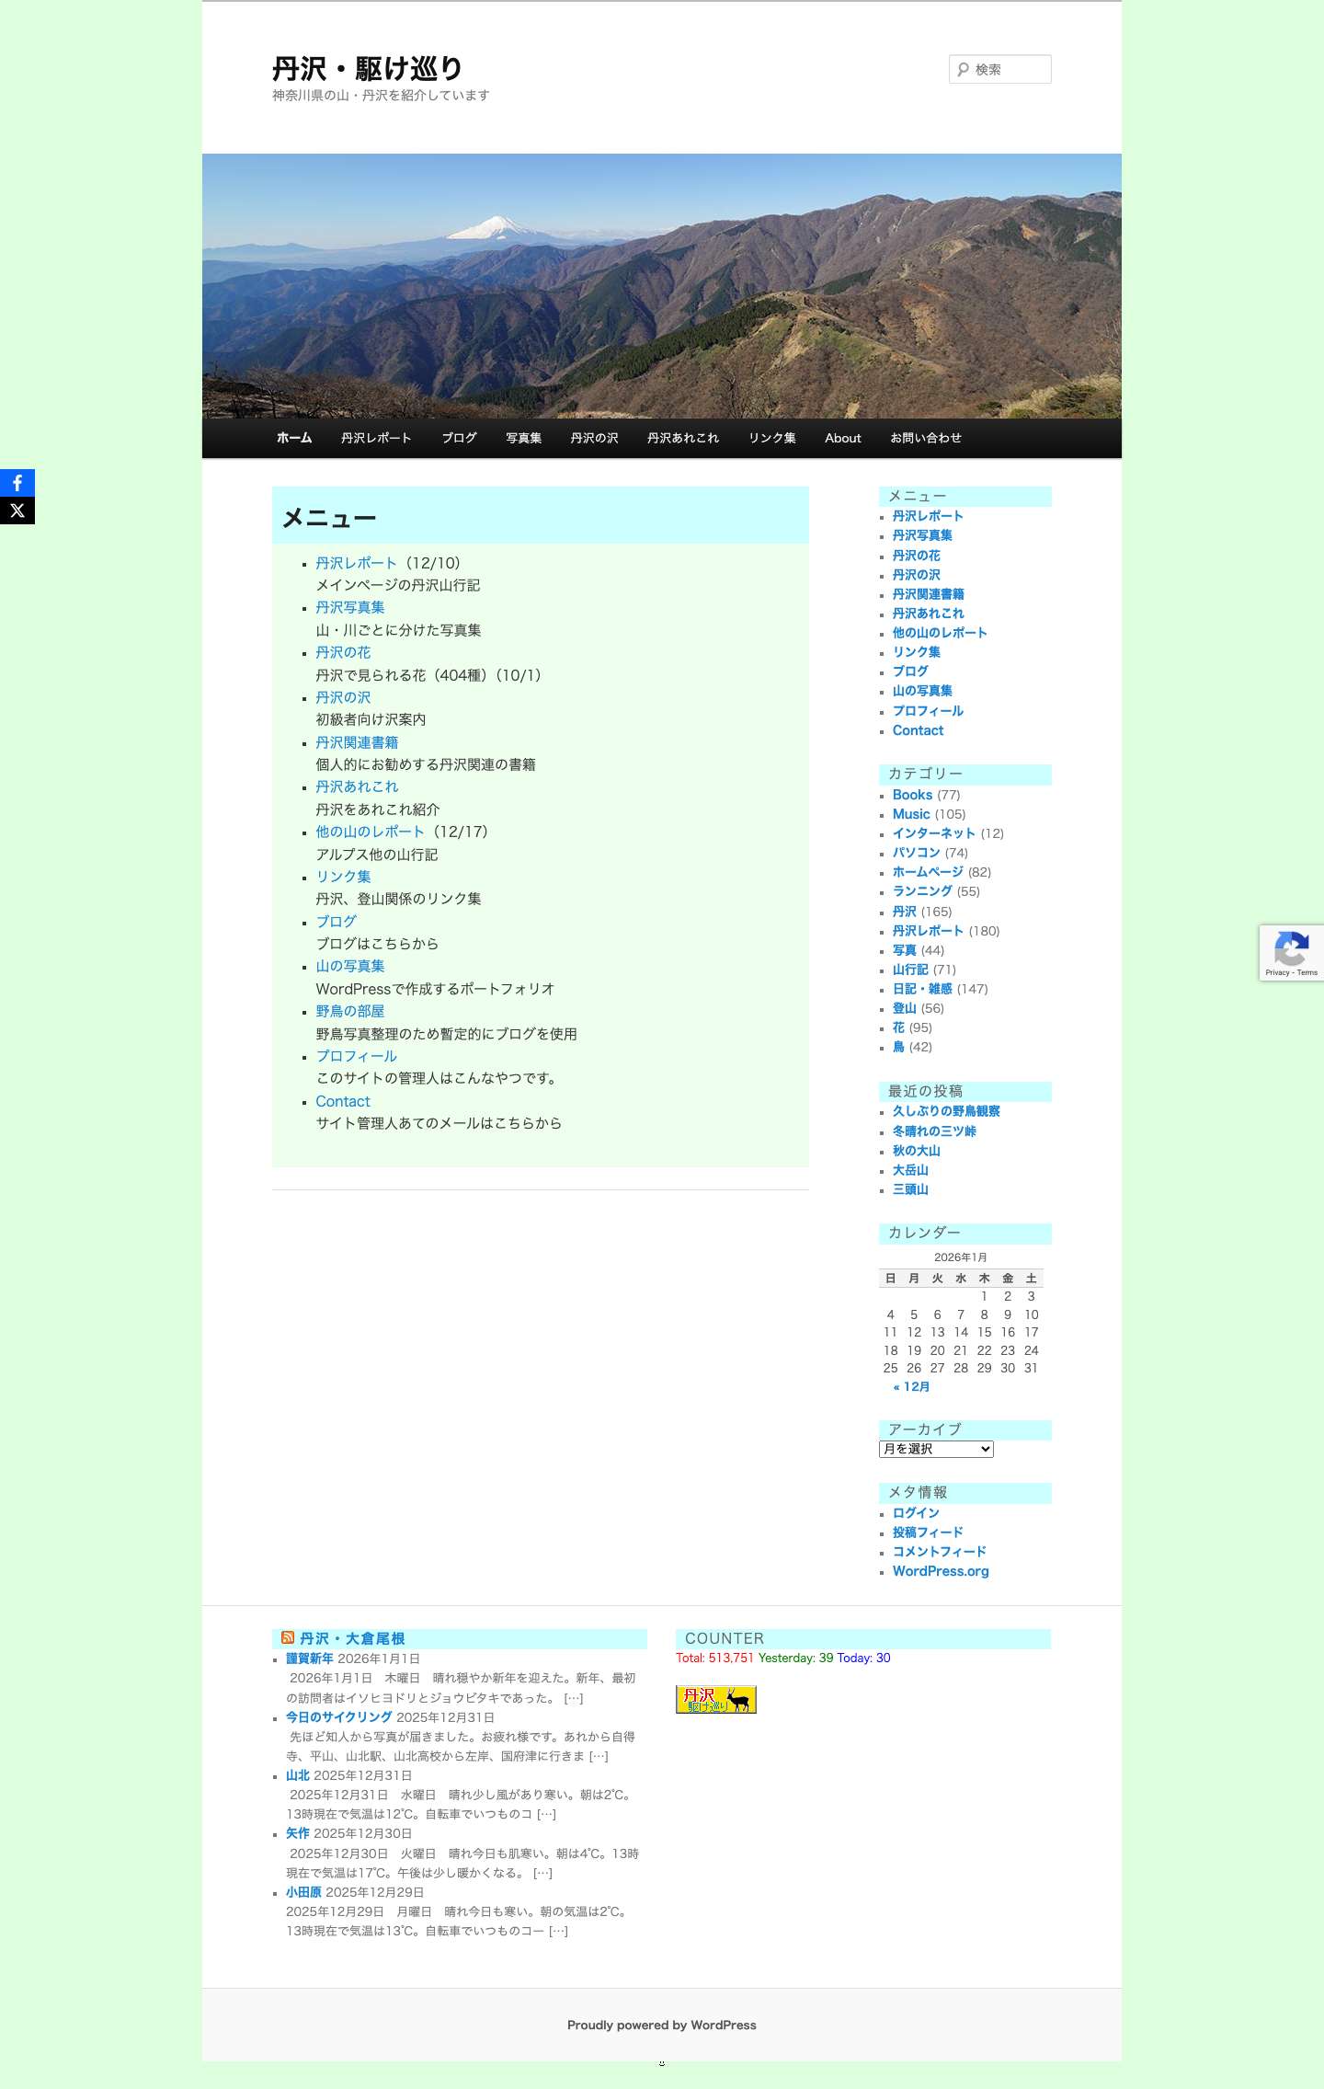This screenshot has height=2089, width=1324.
Task: Click the 丹沢 駆け巡り deer banner image
Action: [716, 1699]
